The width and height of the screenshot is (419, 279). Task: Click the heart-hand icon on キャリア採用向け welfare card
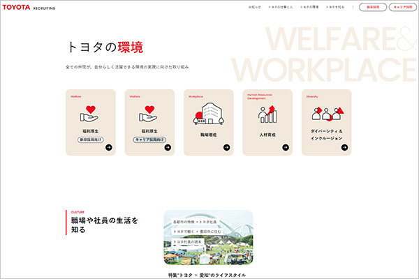tap(148, 114)
